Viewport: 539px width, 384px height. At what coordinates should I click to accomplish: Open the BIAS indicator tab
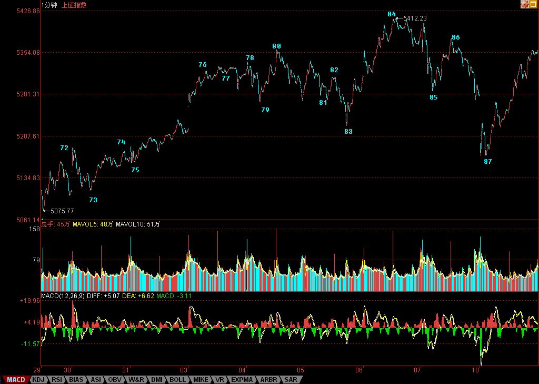pos(76,379)
